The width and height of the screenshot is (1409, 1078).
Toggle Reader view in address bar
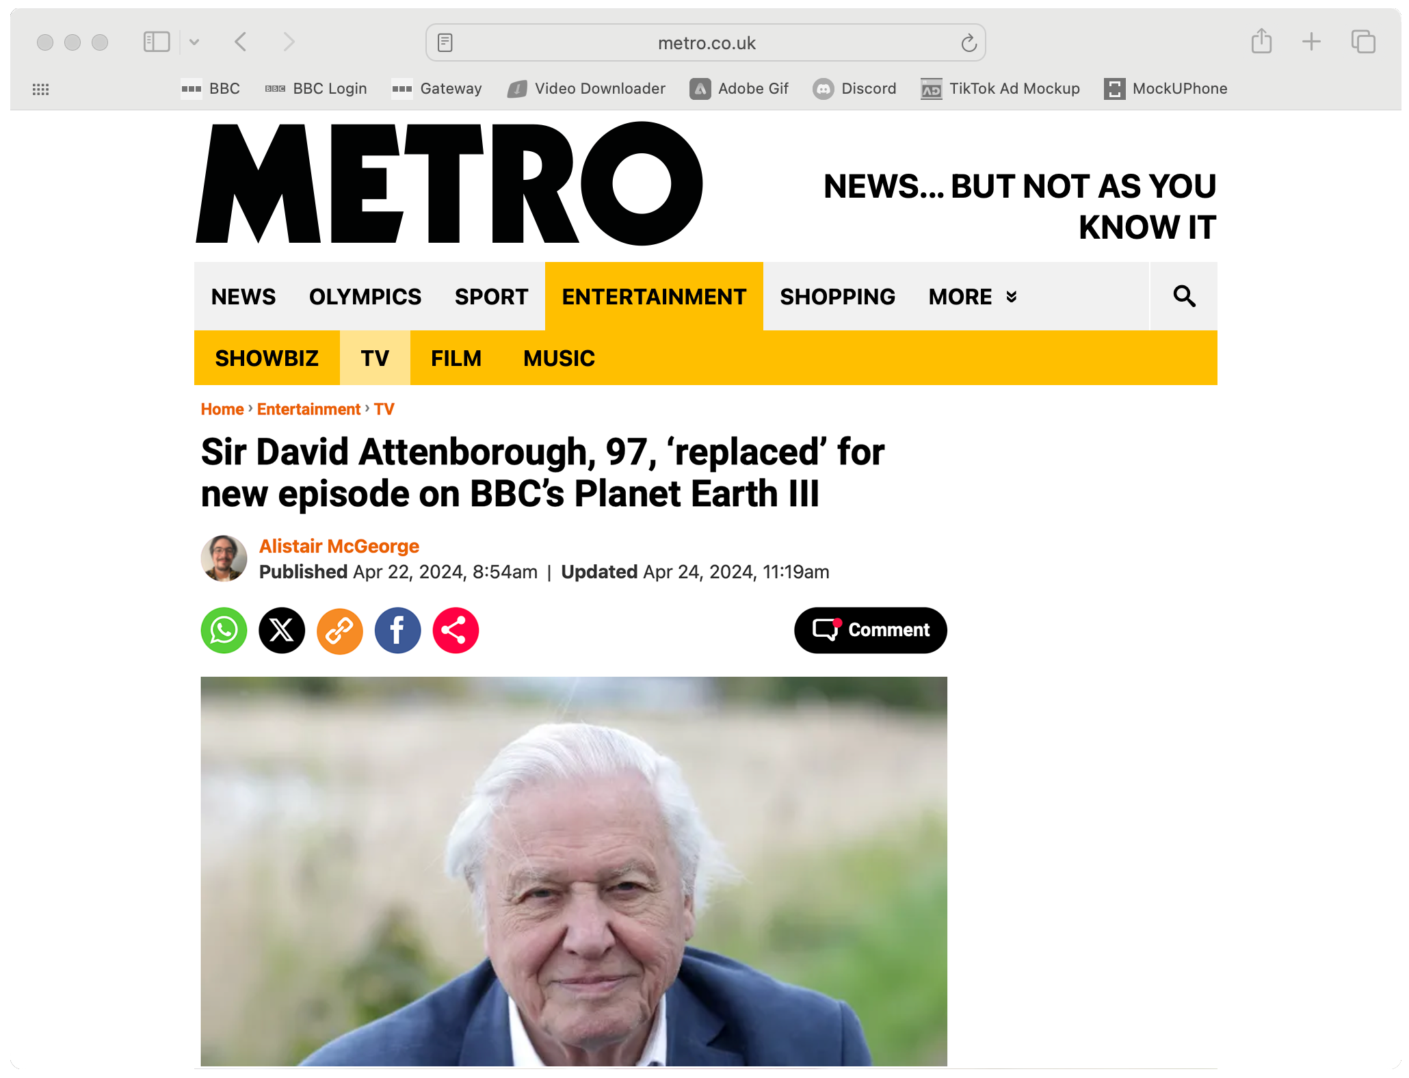tap(445, 43)
